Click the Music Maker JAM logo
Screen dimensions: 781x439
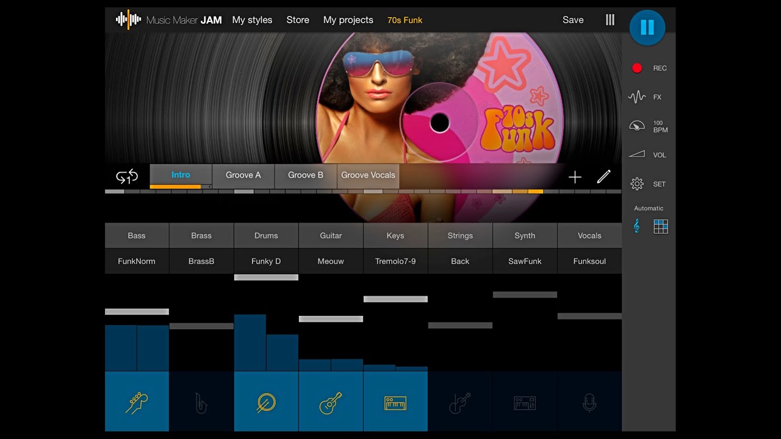tap(169, 20)
